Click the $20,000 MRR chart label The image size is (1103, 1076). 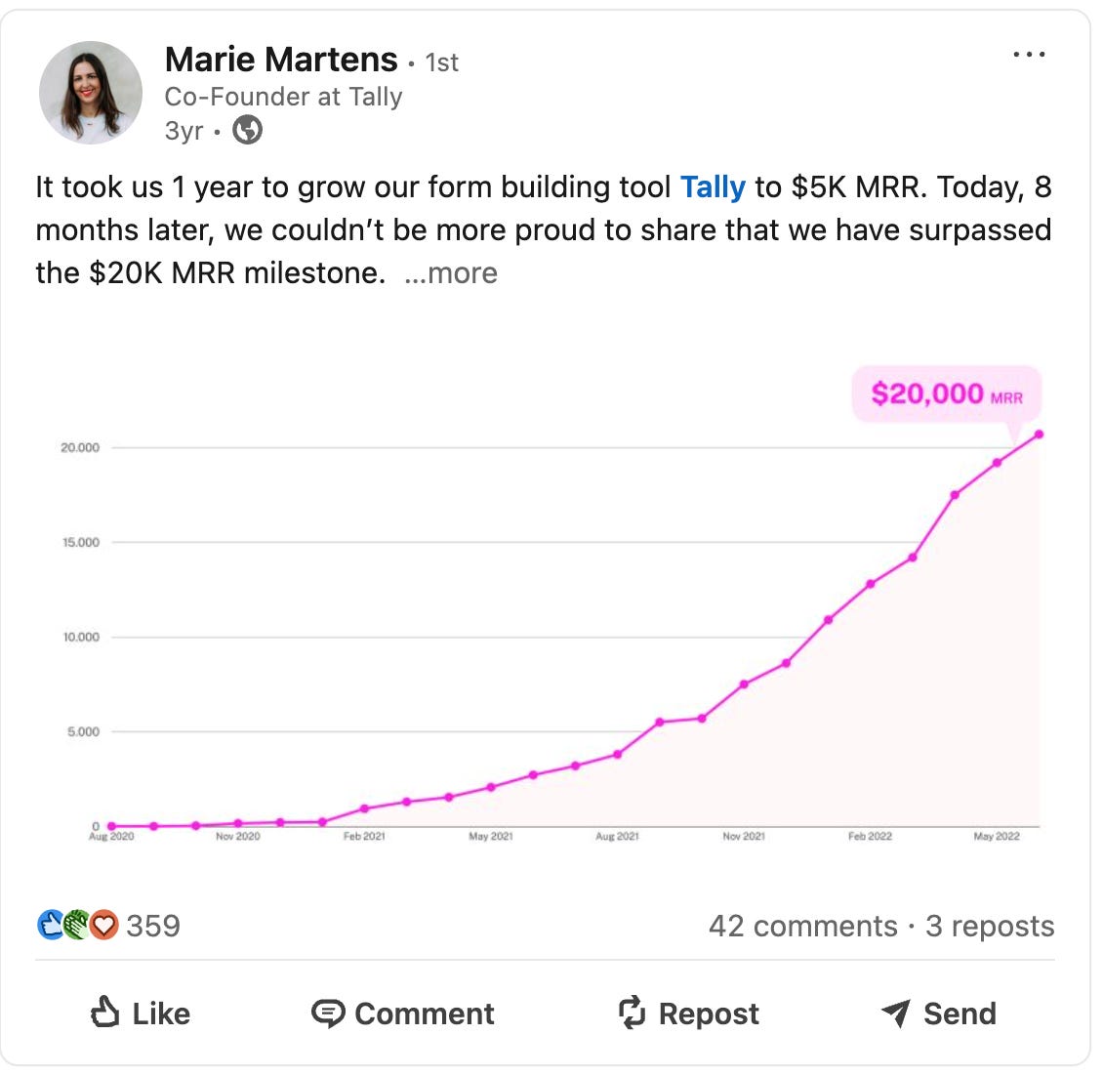tap(946, 394)
